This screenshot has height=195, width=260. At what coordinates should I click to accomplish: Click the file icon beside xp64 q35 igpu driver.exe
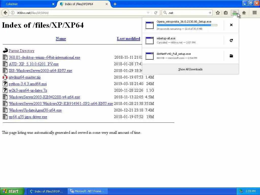(x=5, y=117)
